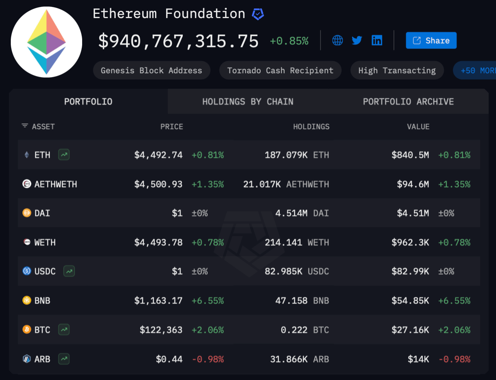The image size is (496, 380).
Task: Expand the +50 MORE tags
Action: point(477,71)
